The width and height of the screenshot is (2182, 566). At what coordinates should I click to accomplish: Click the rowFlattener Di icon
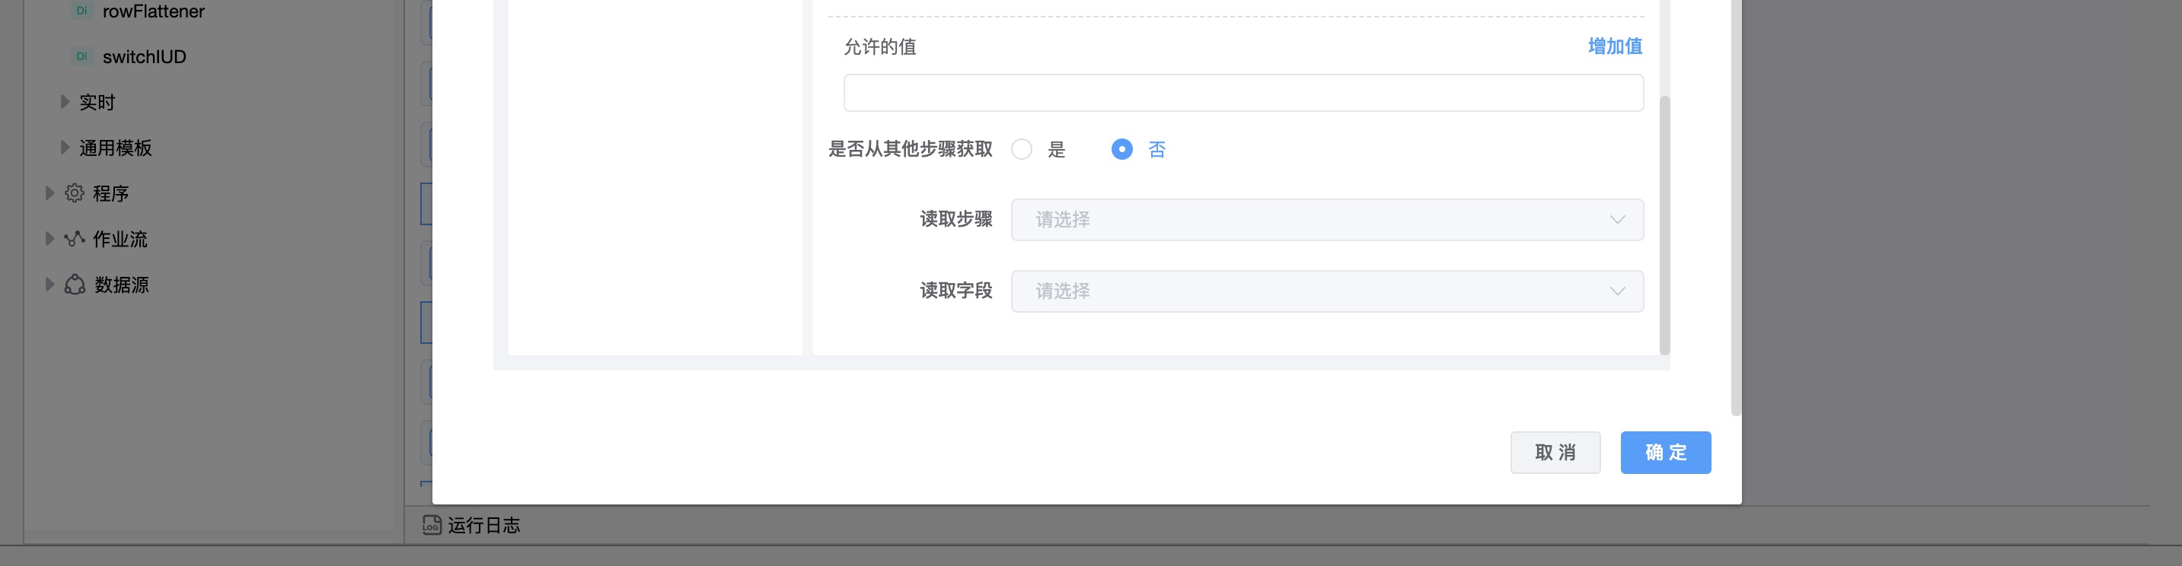[x=81, y=11]
